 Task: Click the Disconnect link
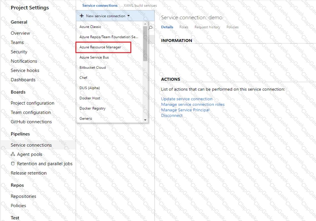pyautogui.click(x=172, y=115)
